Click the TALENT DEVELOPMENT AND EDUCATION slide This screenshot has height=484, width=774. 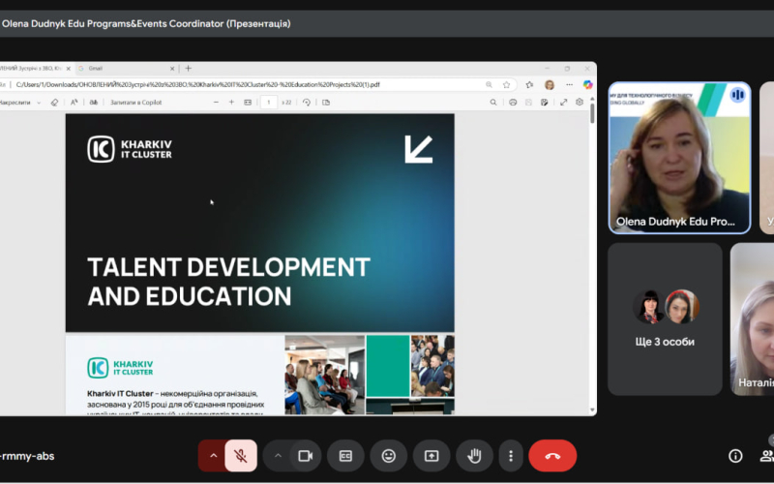259,223
